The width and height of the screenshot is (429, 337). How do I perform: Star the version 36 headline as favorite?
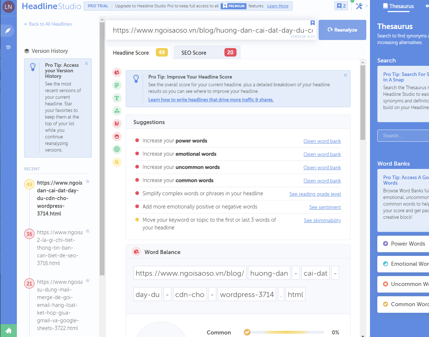pyautogui.click(x=88, y=232)
